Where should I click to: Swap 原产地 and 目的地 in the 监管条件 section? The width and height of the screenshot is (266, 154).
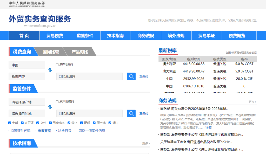pos(50,107)
